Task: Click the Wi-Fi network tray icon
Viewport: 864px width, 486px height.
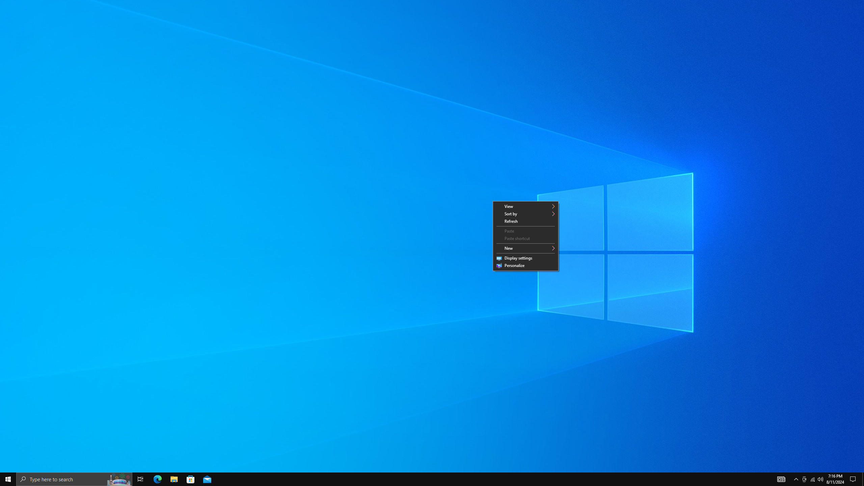Action: [x=813, y=479]
